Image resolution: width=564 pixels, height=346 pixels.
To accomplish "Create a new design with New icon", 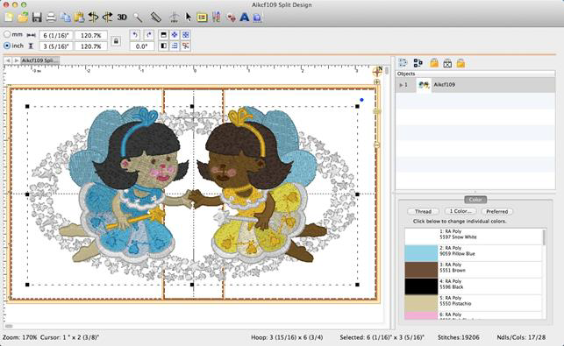I will pos(9,17).
